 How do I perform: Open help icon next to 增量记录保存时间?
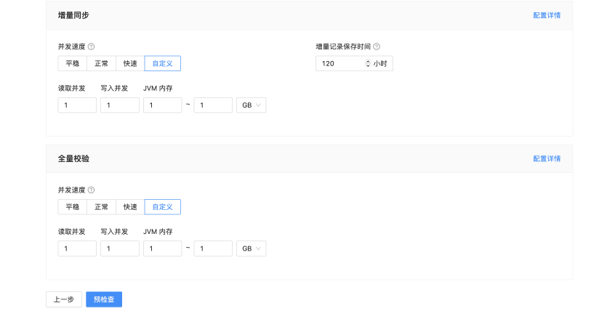click(x=377, y=47)
